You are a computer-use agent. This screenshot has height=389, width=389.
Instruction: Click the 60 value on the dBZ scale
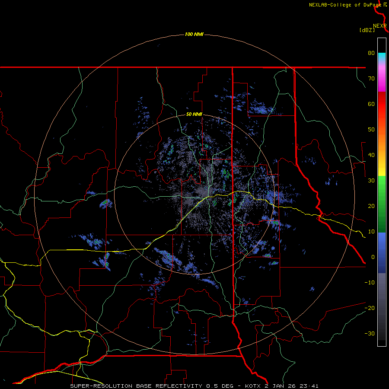[371, 104]
